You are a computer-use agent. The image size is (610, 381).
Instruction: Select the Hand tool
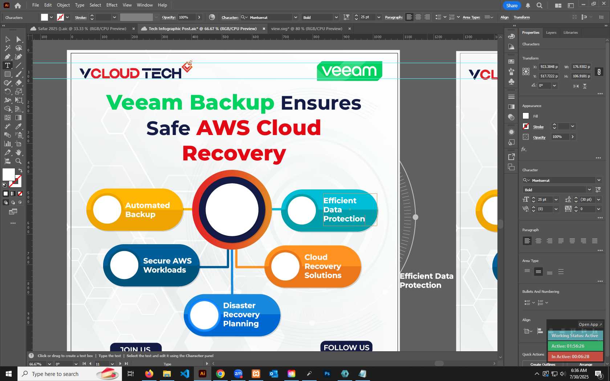(x=19, y=152)
